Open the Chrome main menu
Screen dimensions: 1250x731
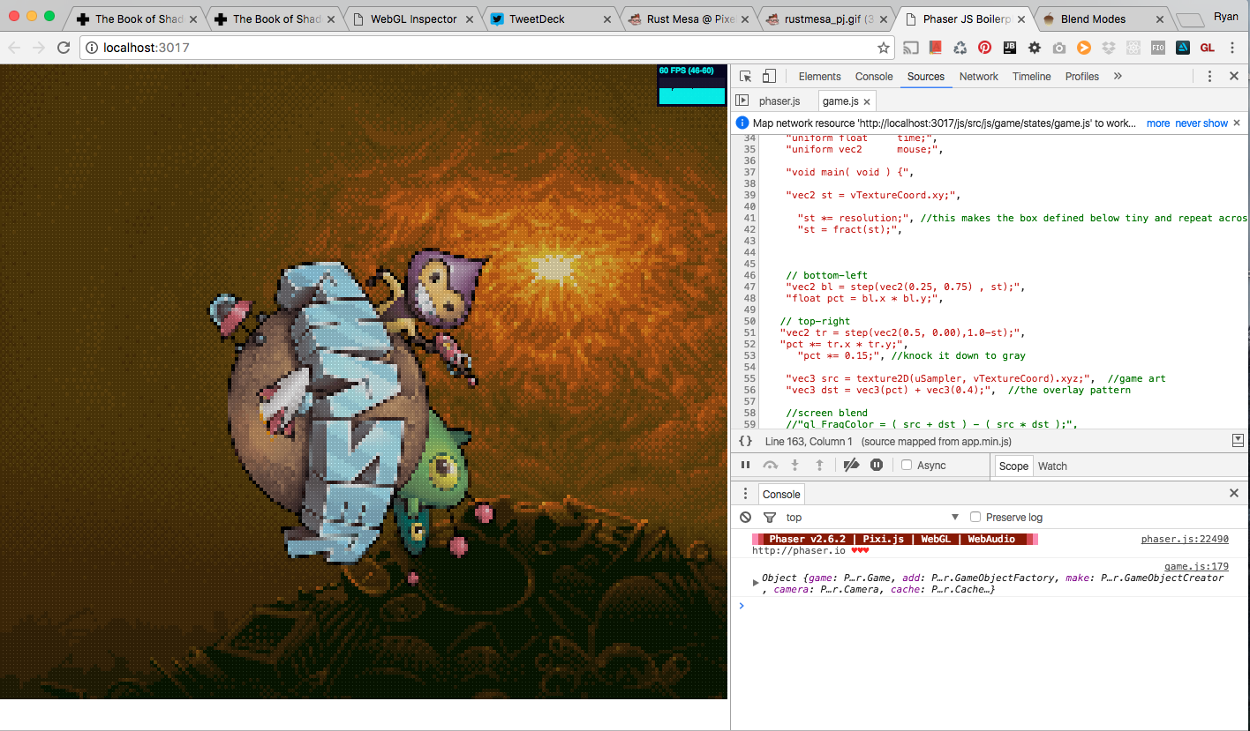click(x=1234, y=48)
